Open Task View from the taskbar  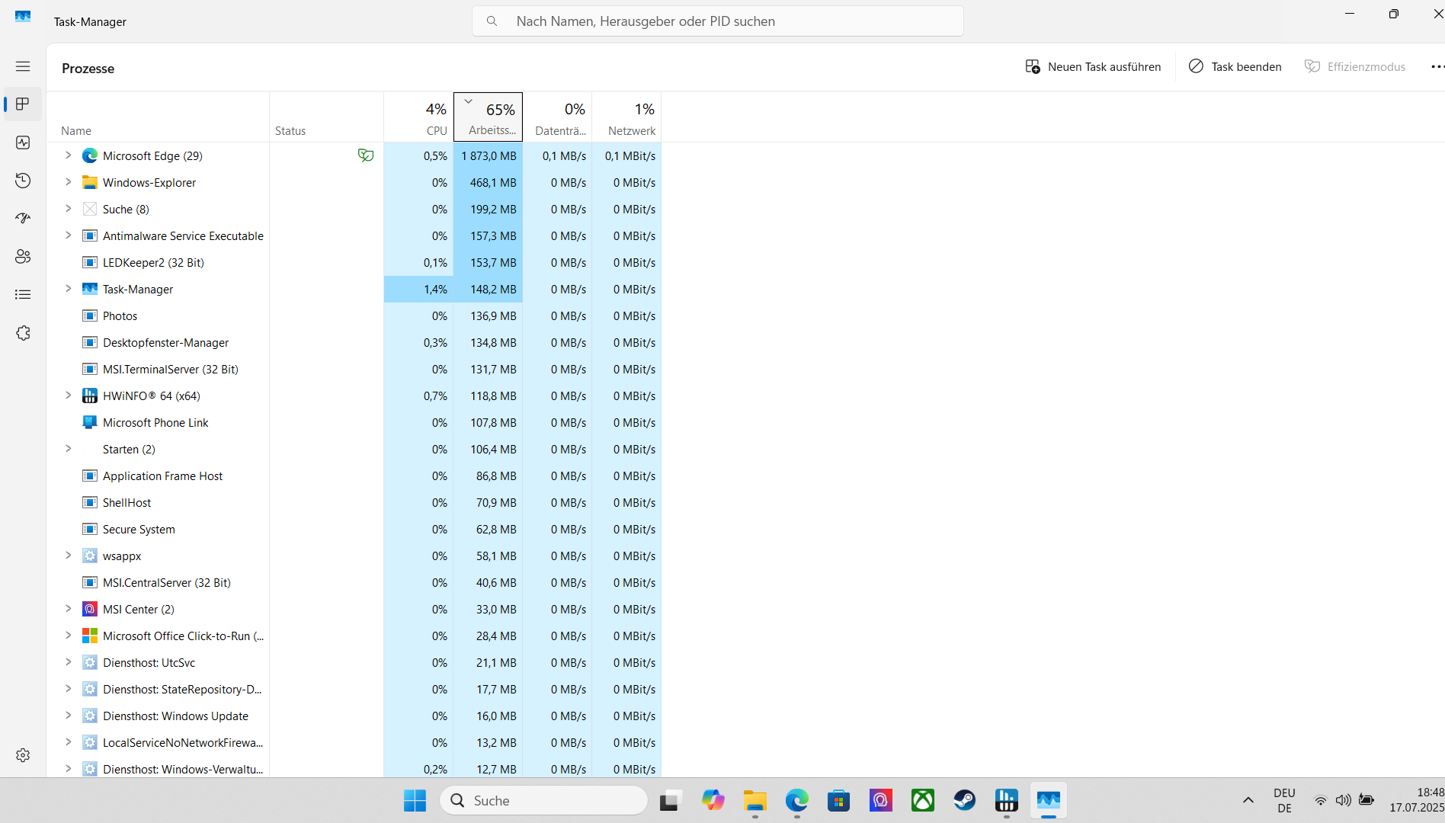point(669,800)
